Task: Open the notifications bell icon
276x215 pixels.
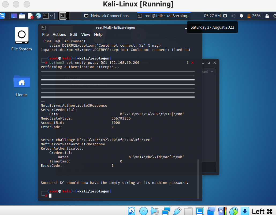Action: [x=241, y=16]
